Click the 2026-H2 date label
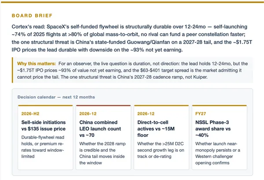The height and width of the screenshot is (180, 264). tap(30, 114)
